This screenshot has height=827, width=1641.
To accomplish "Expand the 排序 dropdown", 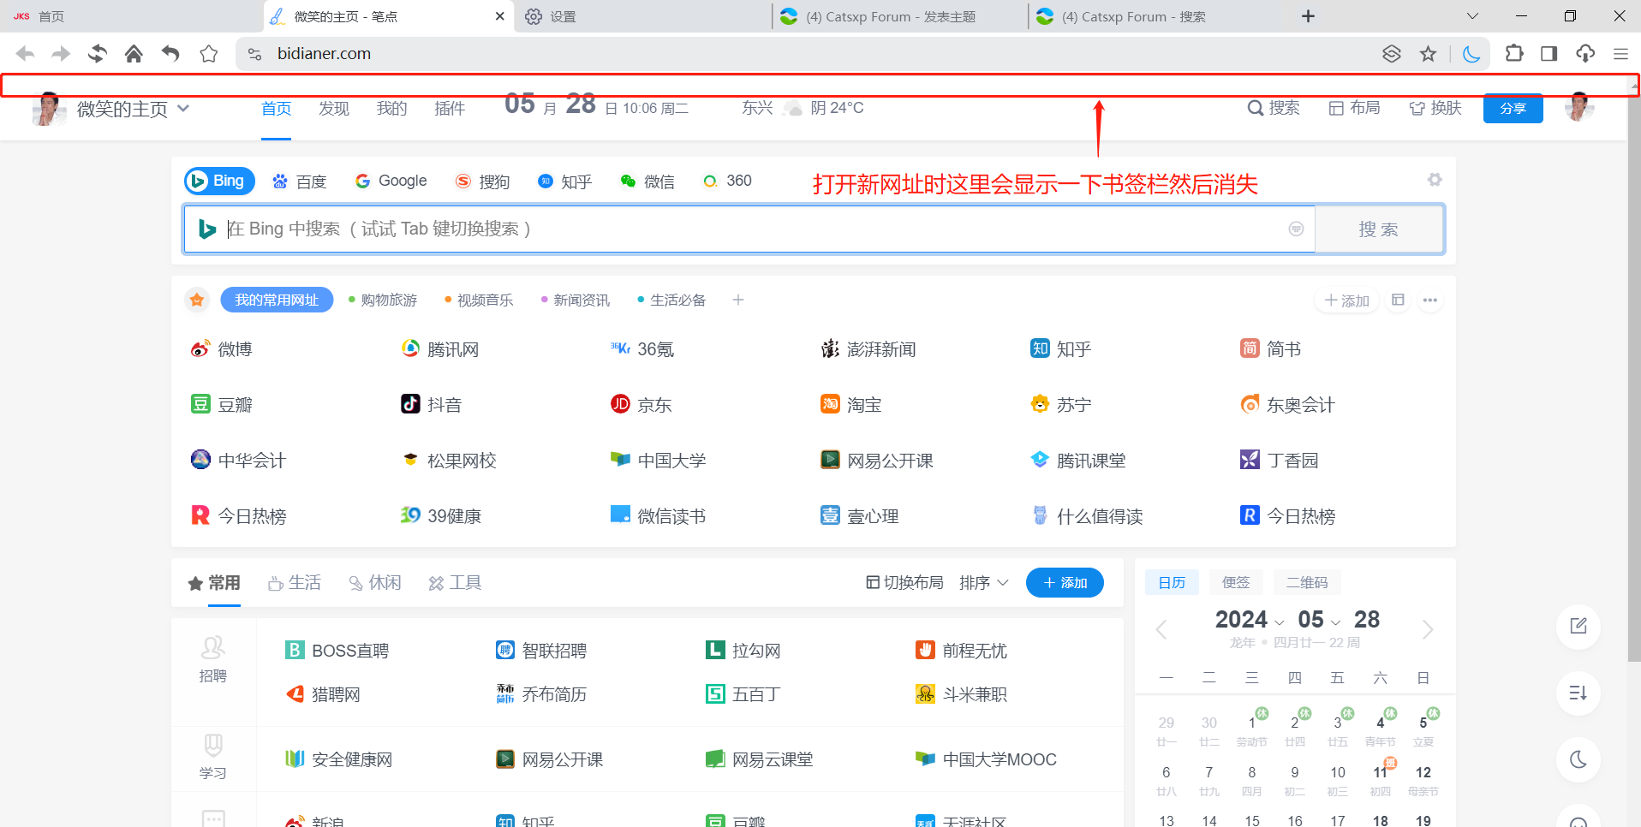I will pos(983,583).
